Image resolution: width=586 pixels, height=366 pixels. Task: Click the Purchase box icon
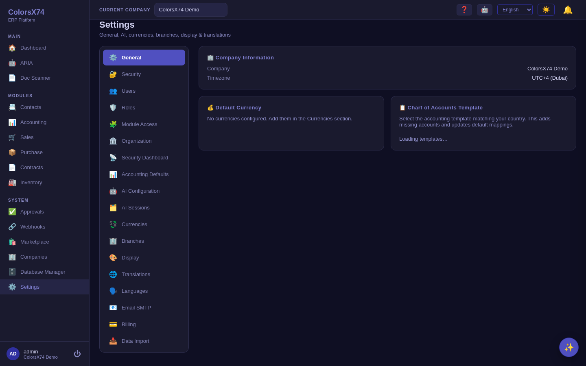(12, 152)
